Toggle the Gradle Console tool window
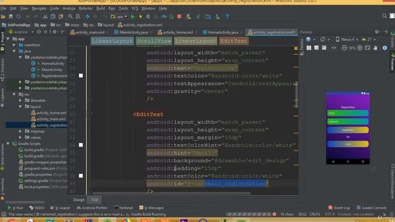 pos(372,208)
